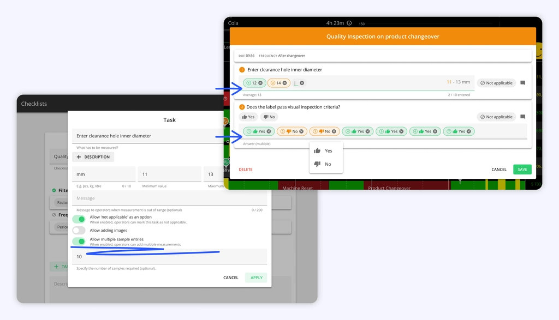Click the 'Average: 13' text
The height and width of the screenshot is (320, 559).
click(252, 95)
